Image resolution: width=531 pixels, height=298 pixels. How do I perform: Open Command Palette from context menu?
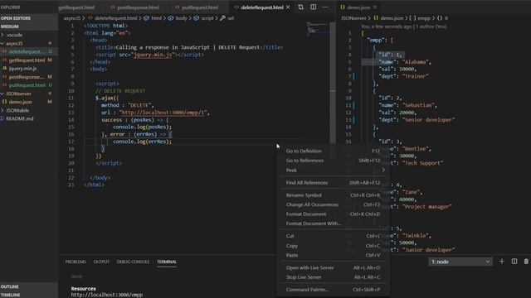[334, 290]
